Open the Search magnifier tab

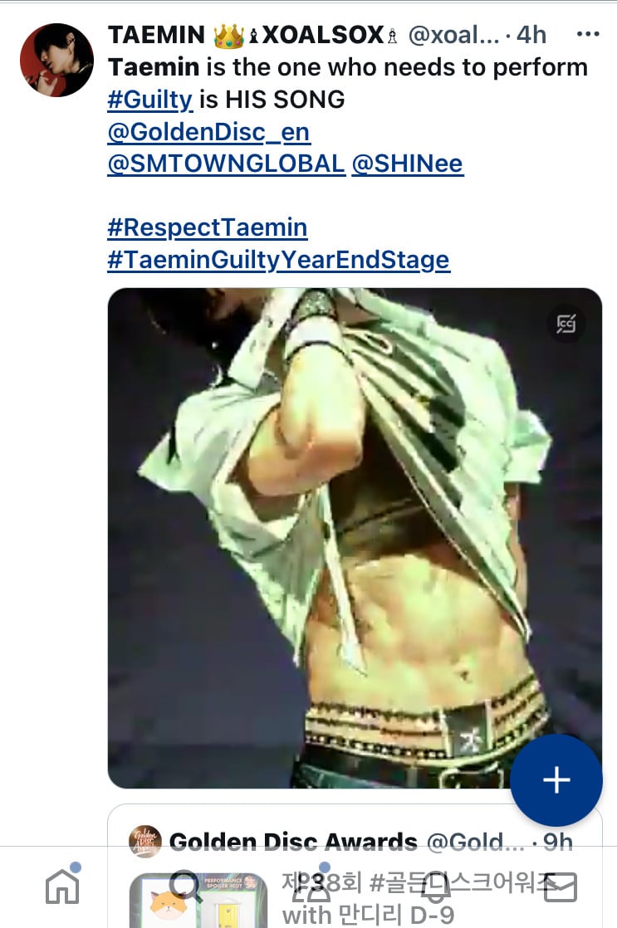(x=187, y=886)
